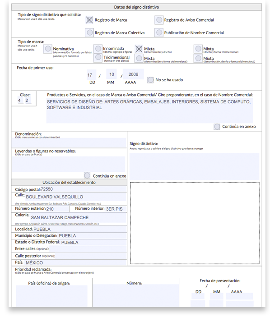Click the Fecha de presentación AAAA field
This screenshot has width=270, height=317.
[239, 296]
